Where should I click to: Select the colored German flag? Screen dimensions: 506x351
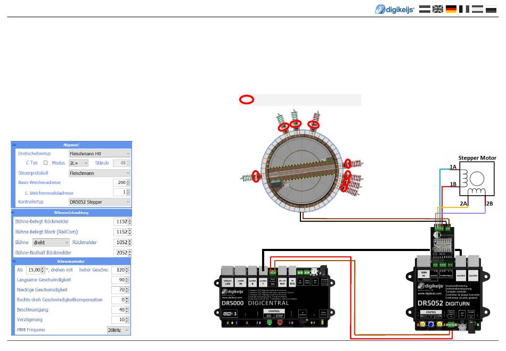click(x=451, y=9)
